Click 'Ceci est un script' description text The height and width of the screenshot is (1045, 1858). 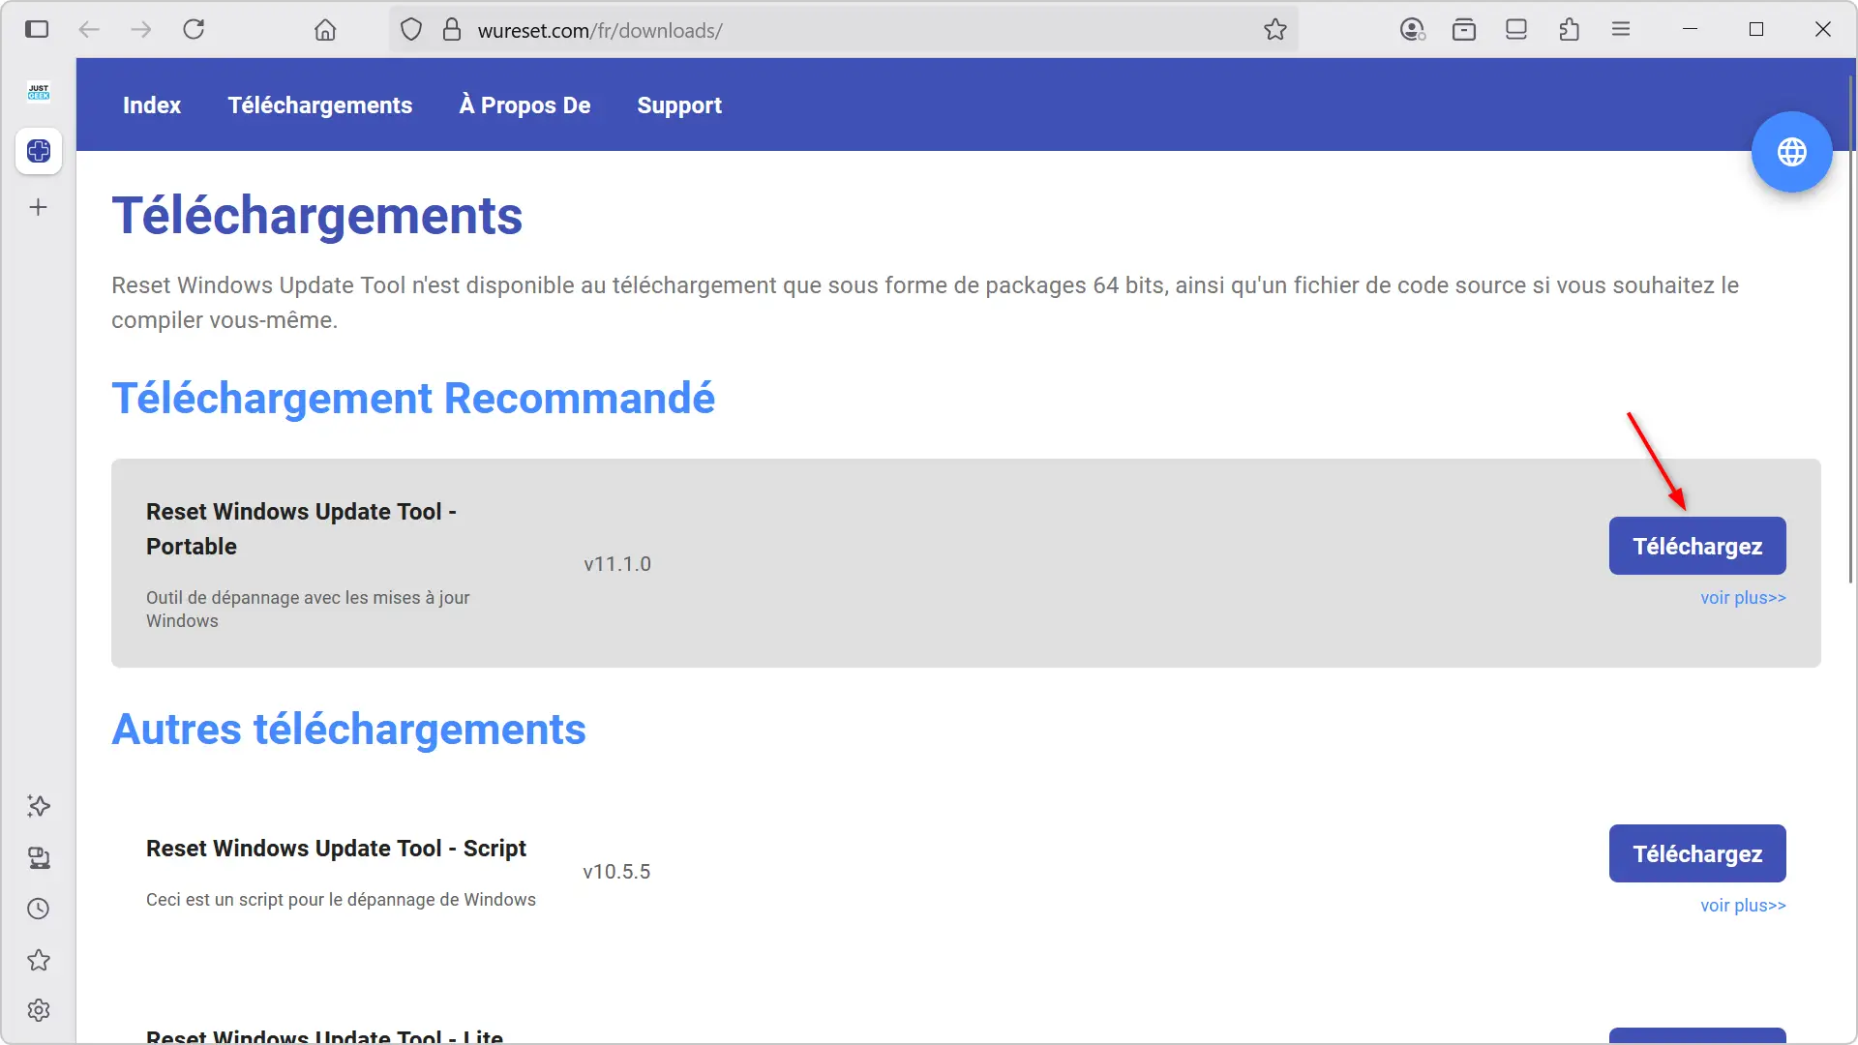[341, 900]
